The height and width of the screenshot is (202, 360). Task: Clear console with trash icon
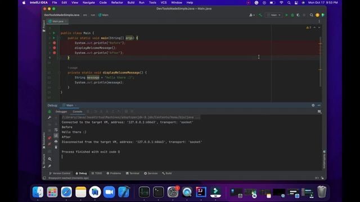coord(56,147)
